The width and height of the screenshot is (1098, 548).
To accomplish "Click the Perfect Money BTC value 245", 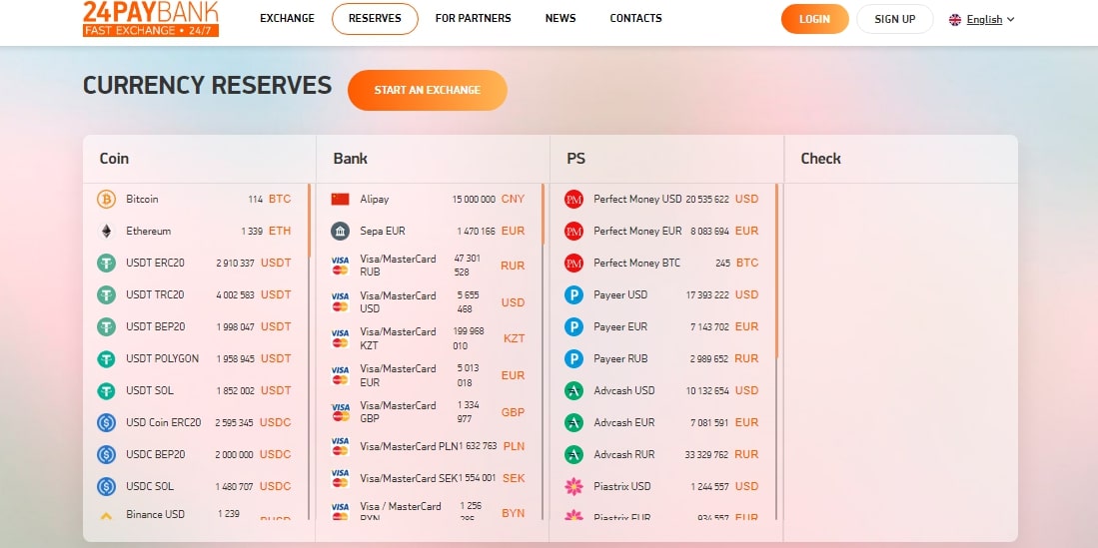I will pos(723,264).
